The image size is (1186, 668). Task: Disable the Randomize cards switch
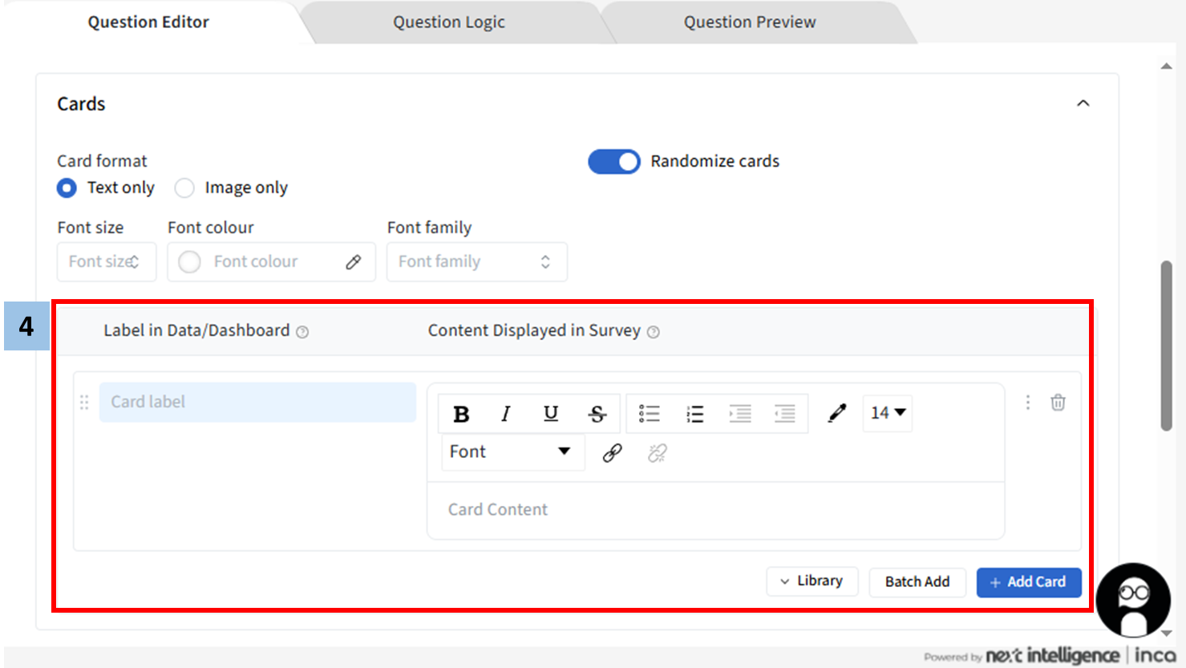[614, 161]
